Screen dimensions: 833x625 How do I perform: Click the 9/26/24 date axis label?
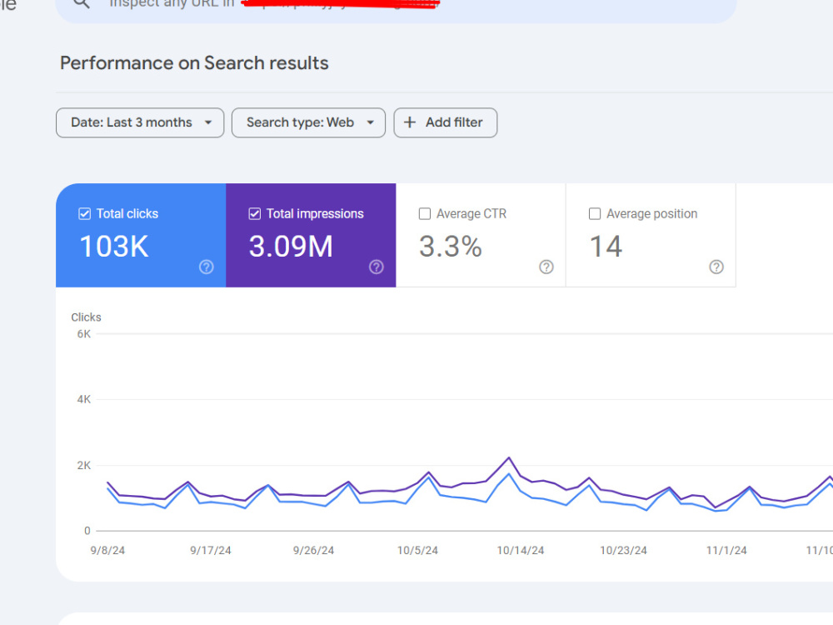(313, 551)
